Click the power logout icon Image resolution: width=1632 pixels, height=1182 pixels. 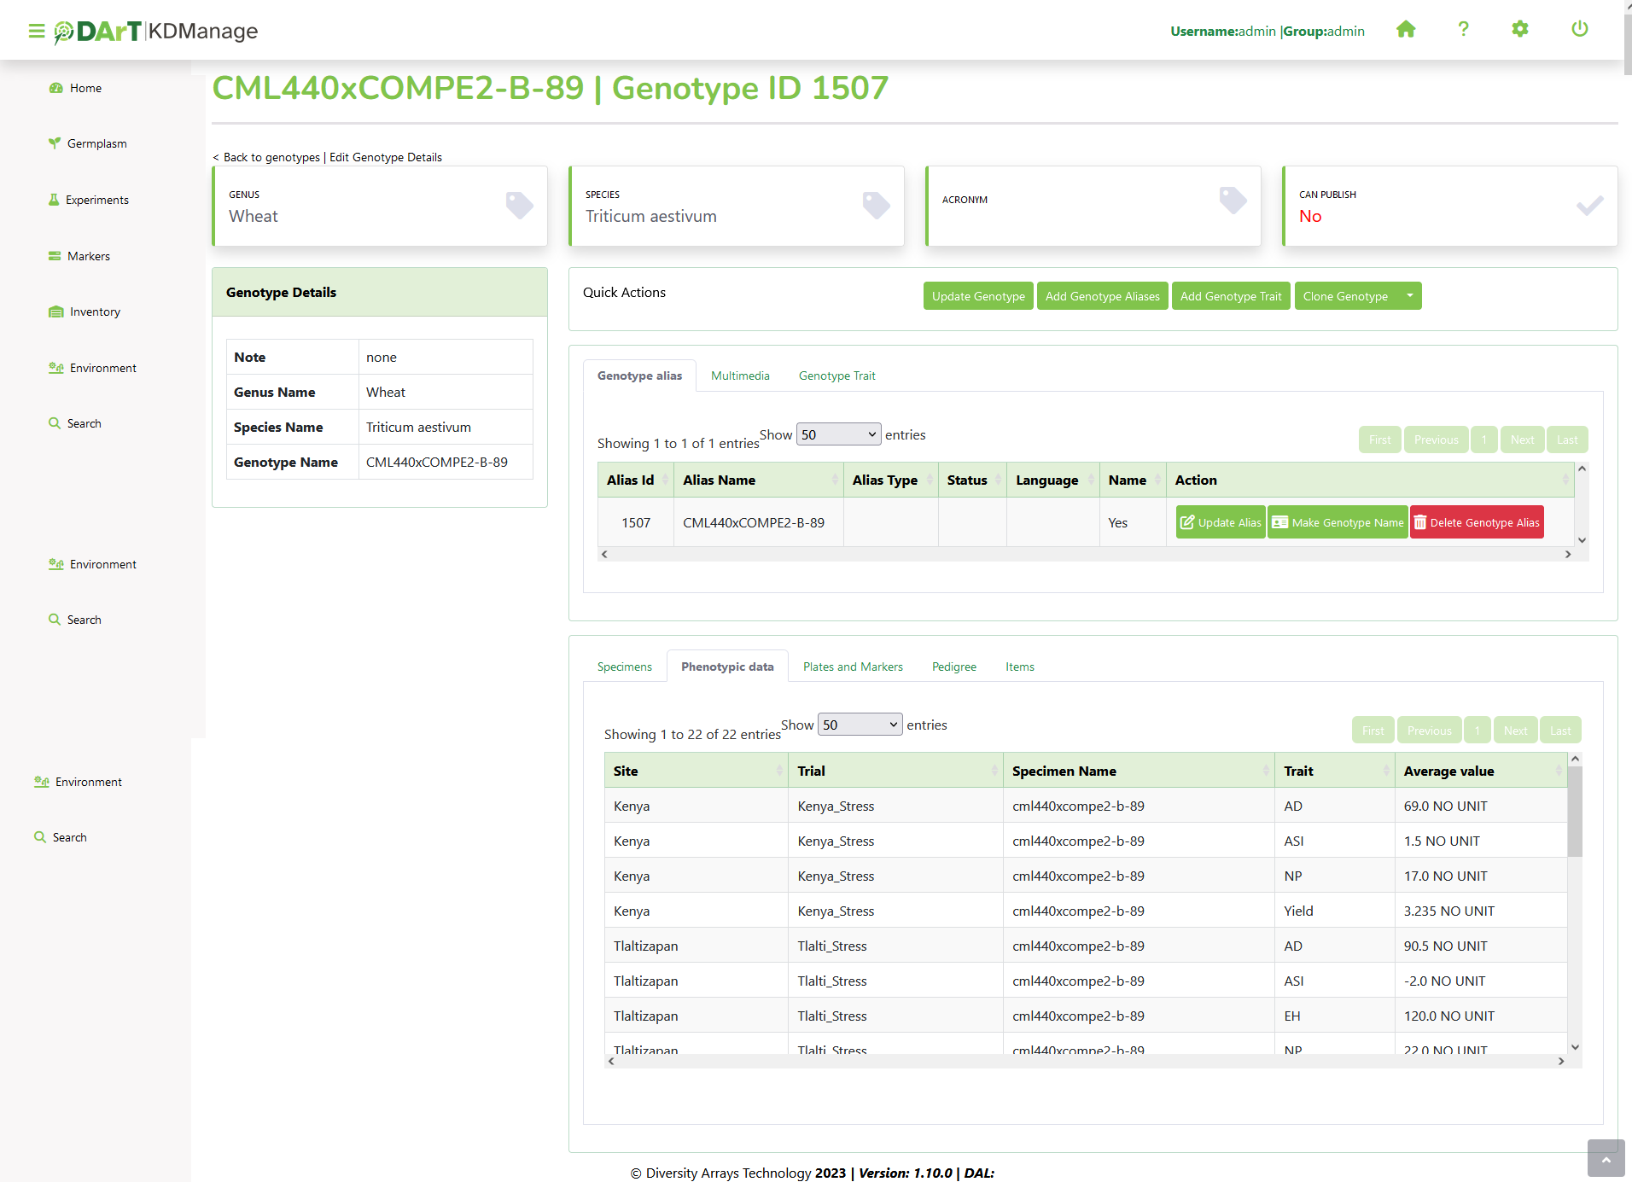pyautogui.click(x=1579, y=30)
